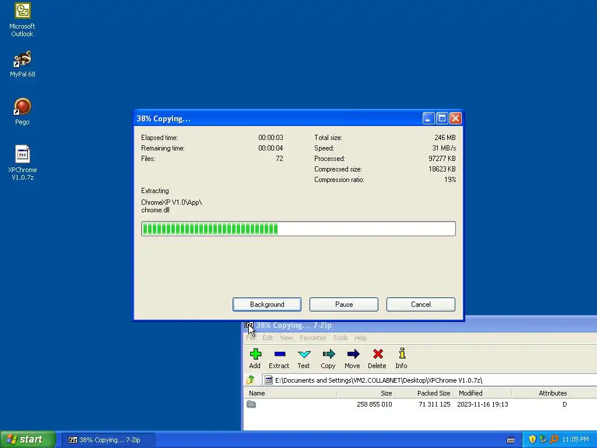Switch to 38% Copying 7-Zip taskbar button

pyautogui.click(x=108, y=440)
